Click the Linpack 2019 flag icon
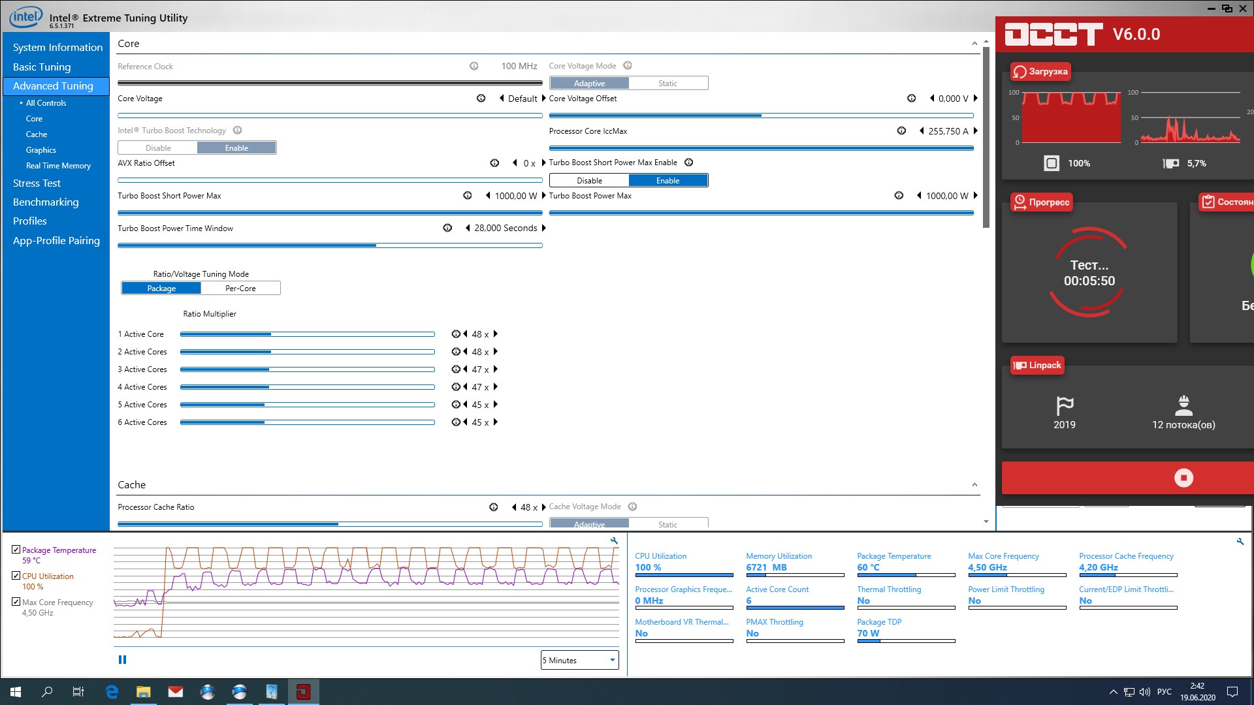1254x705 pixels. click(x=1065, y=406)
